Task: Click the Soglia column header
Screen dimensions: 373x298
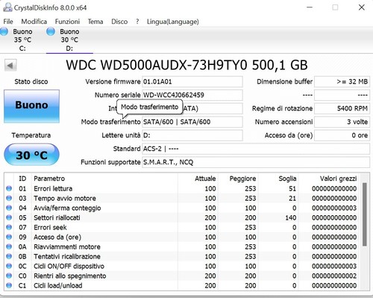Action: tap(287, 179)
